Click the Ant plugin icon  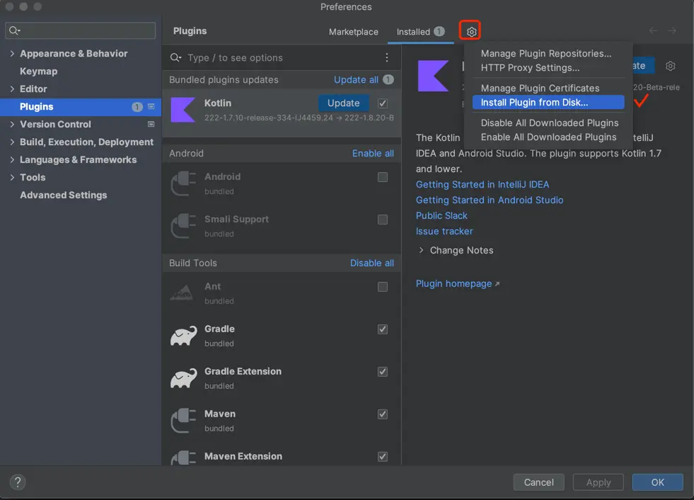[183, 293]
